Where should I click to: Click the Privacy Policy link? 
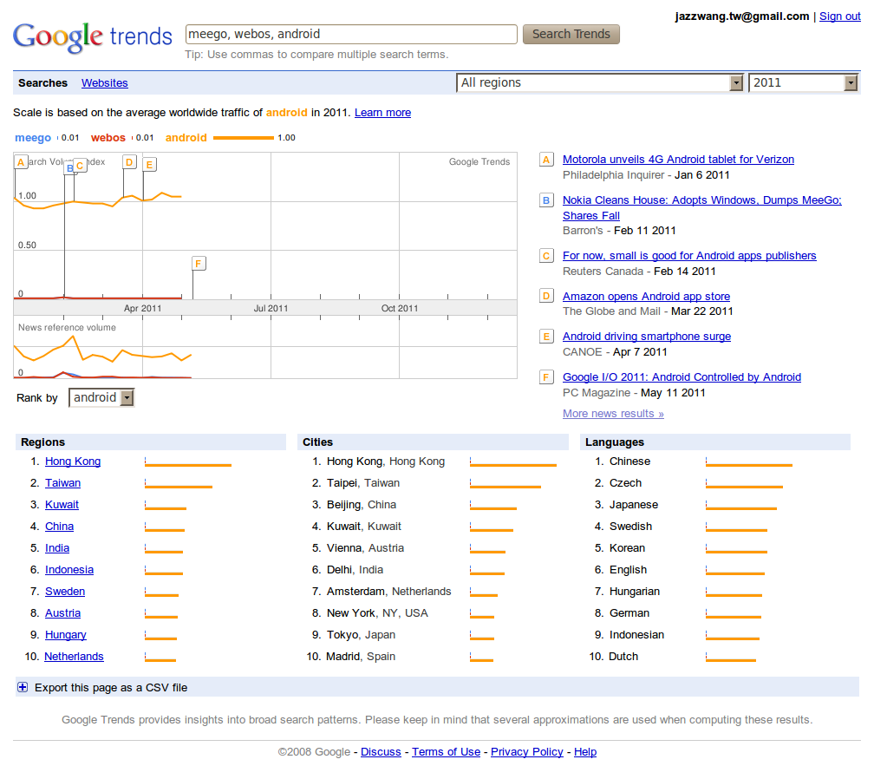click(x=527, y=752)
